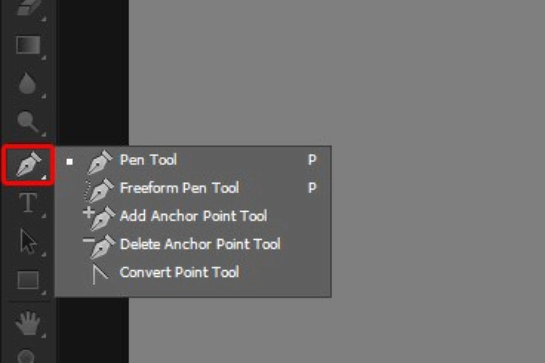Select the Hand tool
545x363 pixels.
tap(28, 323)
